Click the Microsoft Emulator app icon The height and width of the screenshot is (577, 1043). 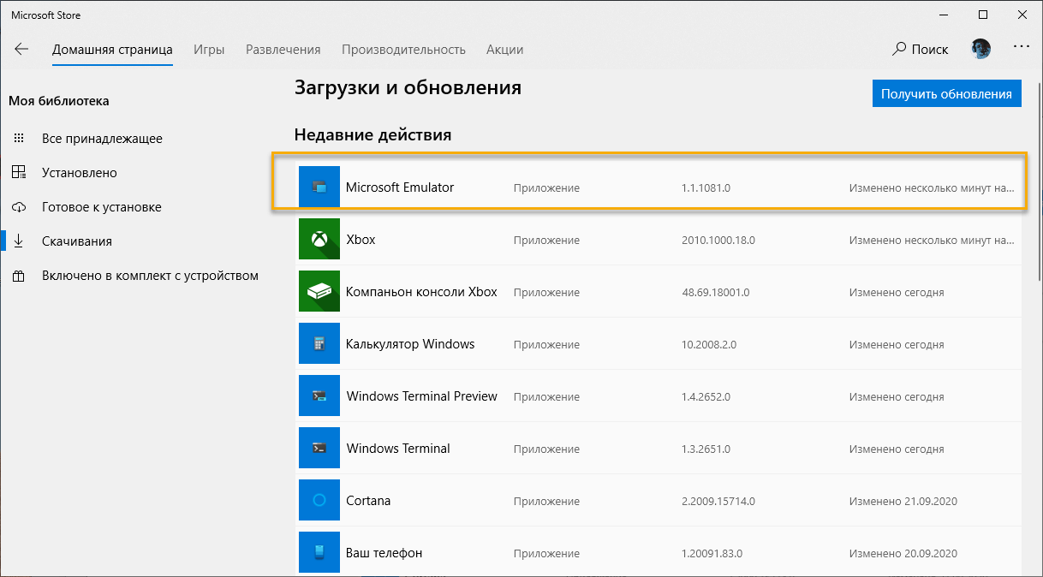[x=319, y=187]
